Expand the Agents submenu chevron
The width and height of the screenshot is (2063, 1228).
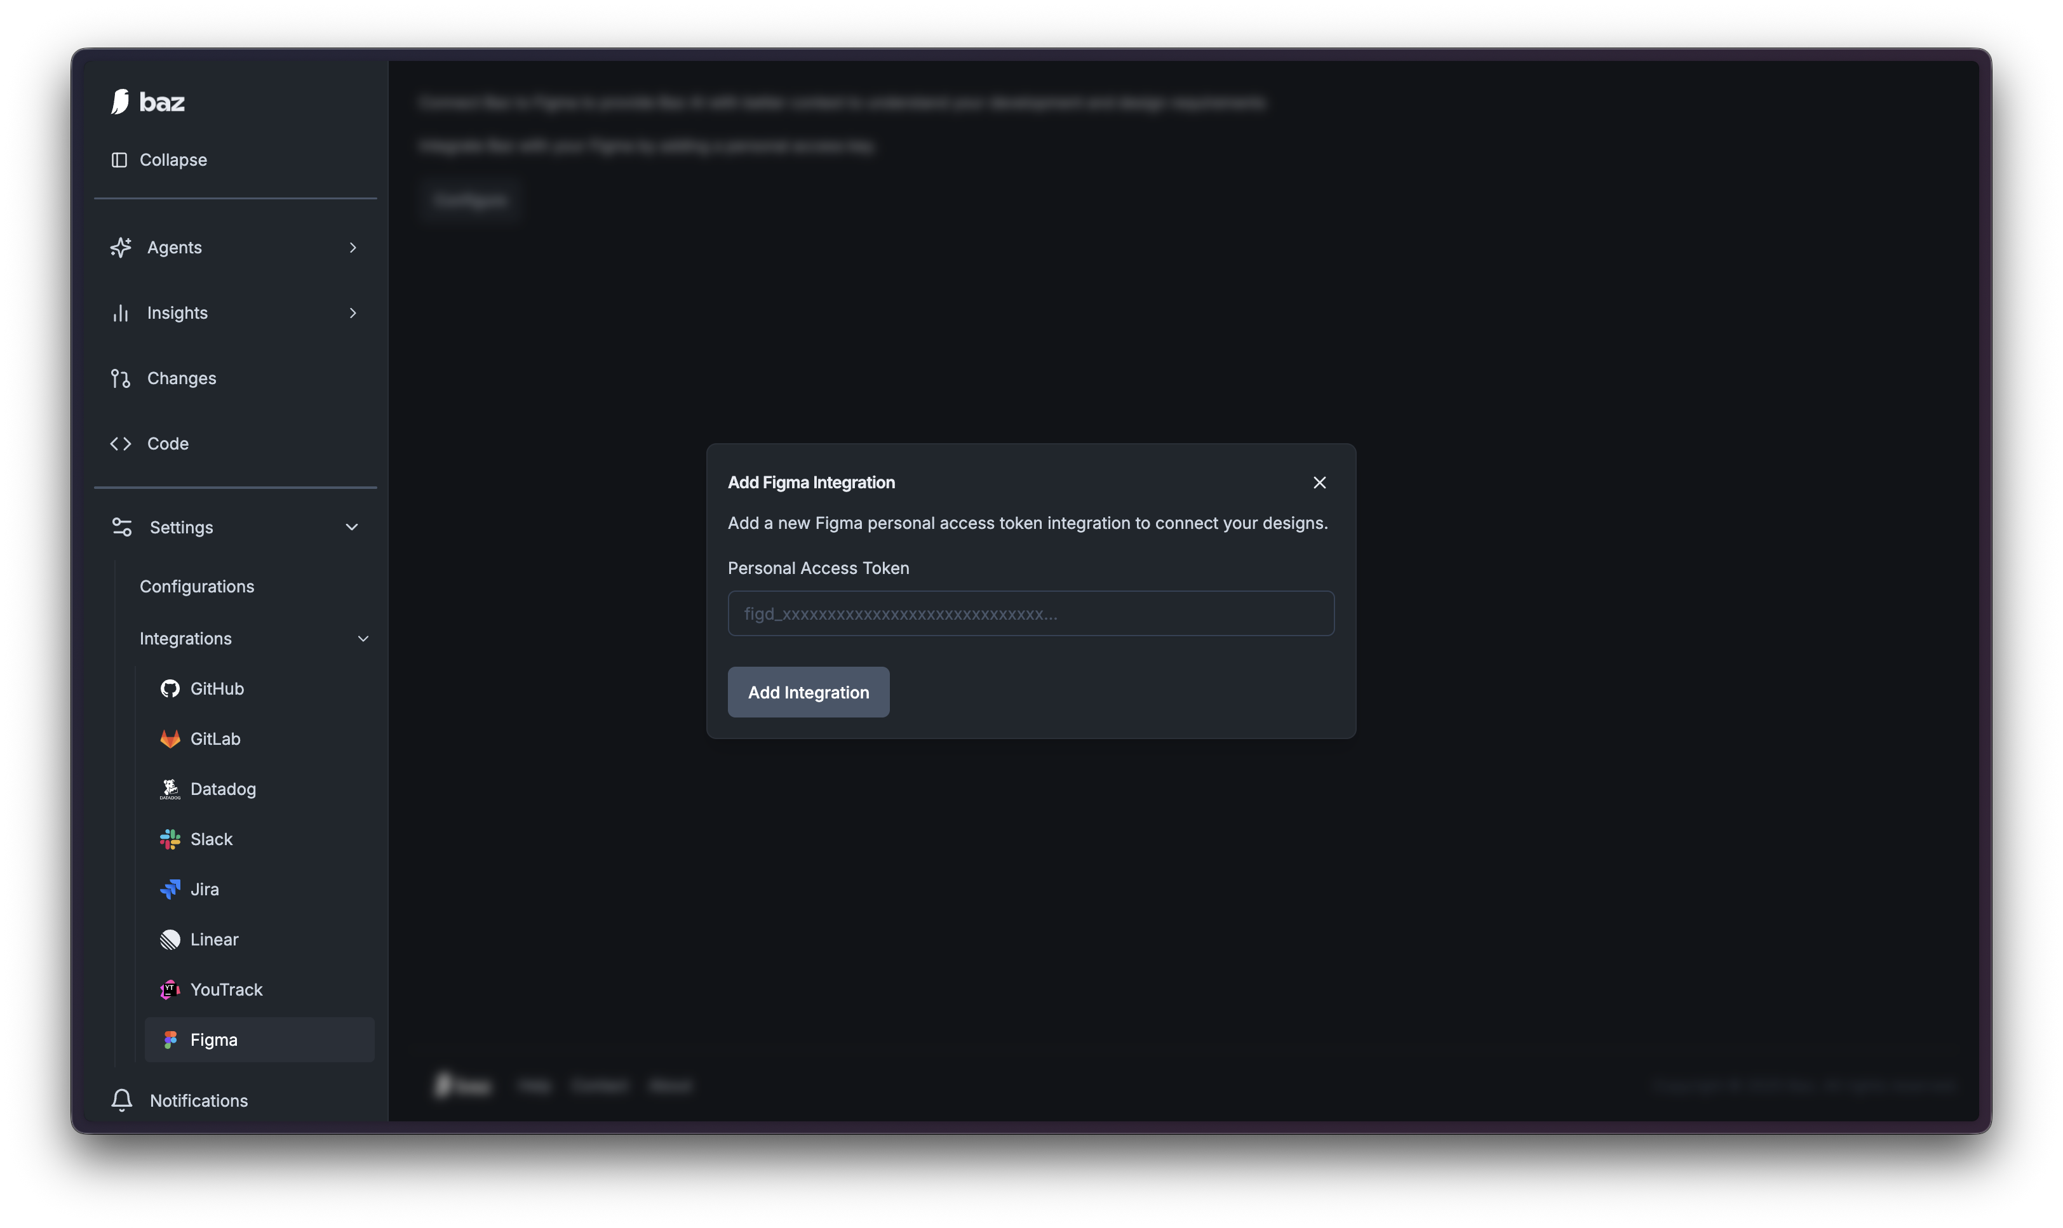[353, 248]
